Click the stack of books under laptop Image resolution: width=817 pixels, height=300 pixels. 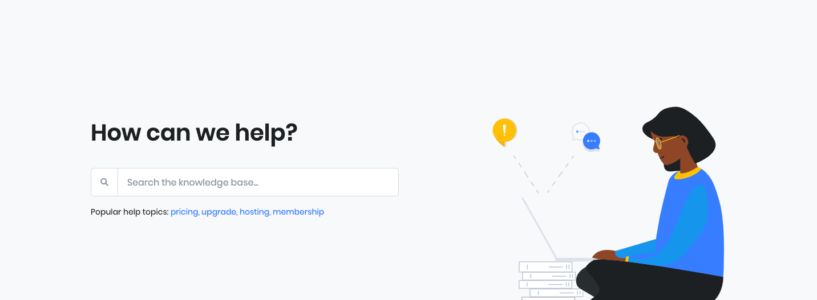pyautogui.click(x=549, y=281)
